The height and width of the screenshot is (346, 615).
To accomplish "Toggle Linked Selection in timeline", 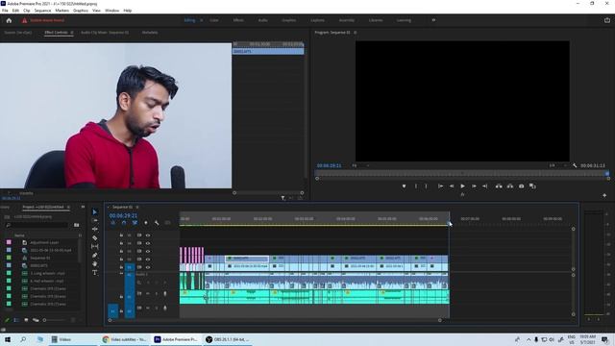I will pos(135,223).
